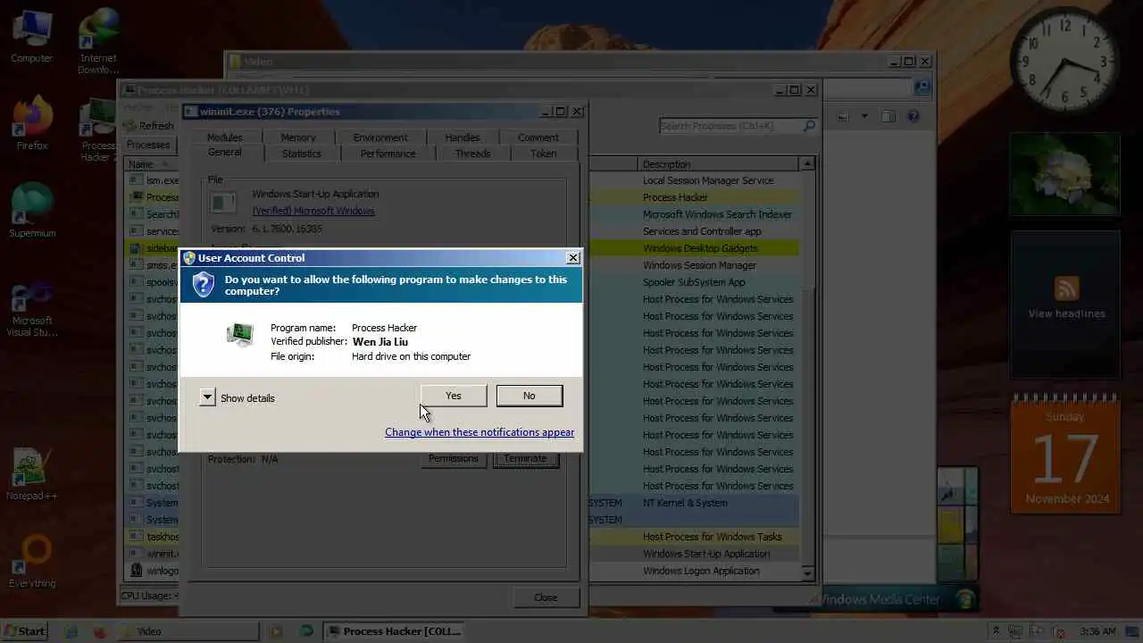Click the smss process icon in the list

pyautogui.click(x=136, y=265)
